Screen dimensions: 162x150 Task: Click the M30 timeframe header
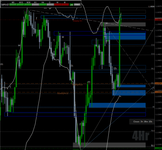point(29,2)
